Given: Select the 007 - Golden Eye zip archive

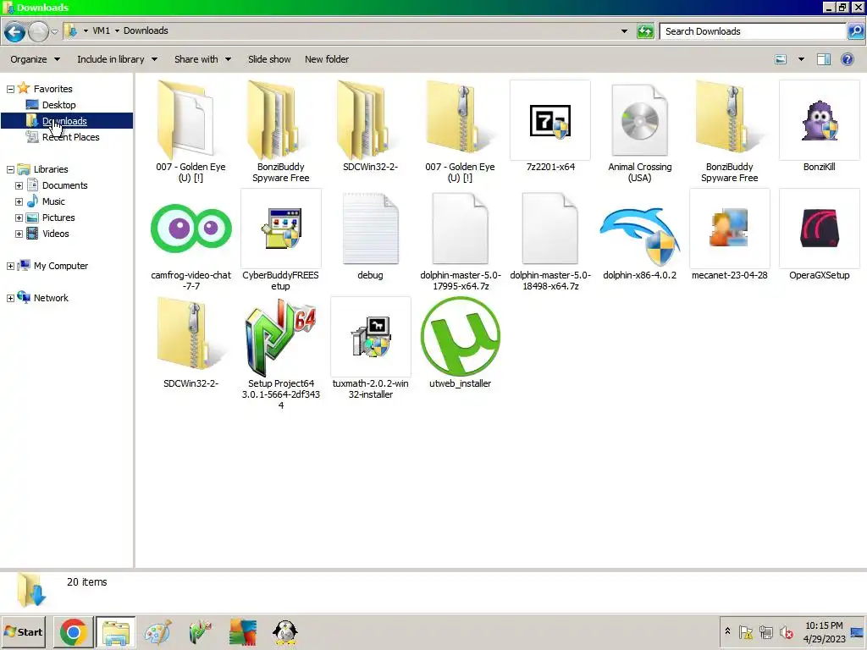Looking at the screenshot, I should (460, 120).
